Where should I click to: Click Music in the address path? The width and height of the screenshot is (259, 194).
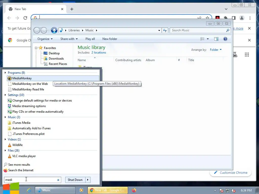pyautogui.click(x=90, y=30)
